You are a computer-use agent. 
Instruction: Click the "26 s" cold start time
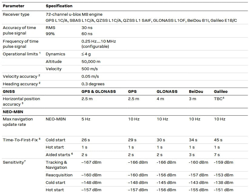[x=86, y=140]
